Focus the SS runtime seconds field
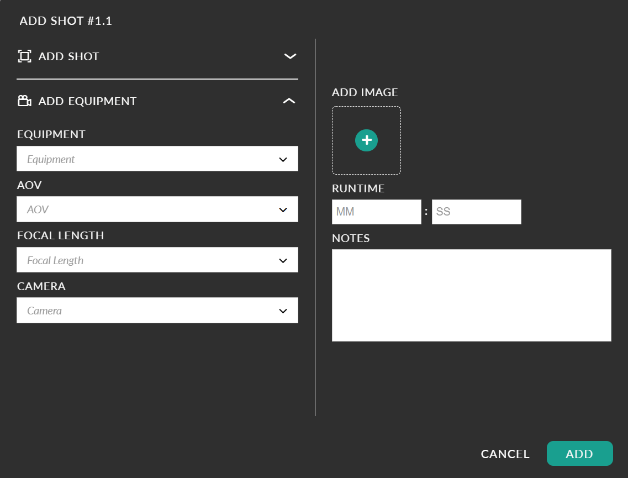The height and width of the screenshot is (478, 628). (x=477, y=212)
